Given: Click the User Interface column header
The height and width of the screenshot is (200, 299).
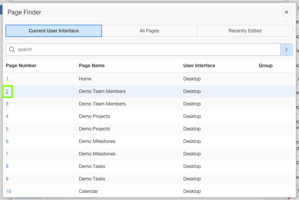Looking at the screenshot, I should tap(199, 66).
